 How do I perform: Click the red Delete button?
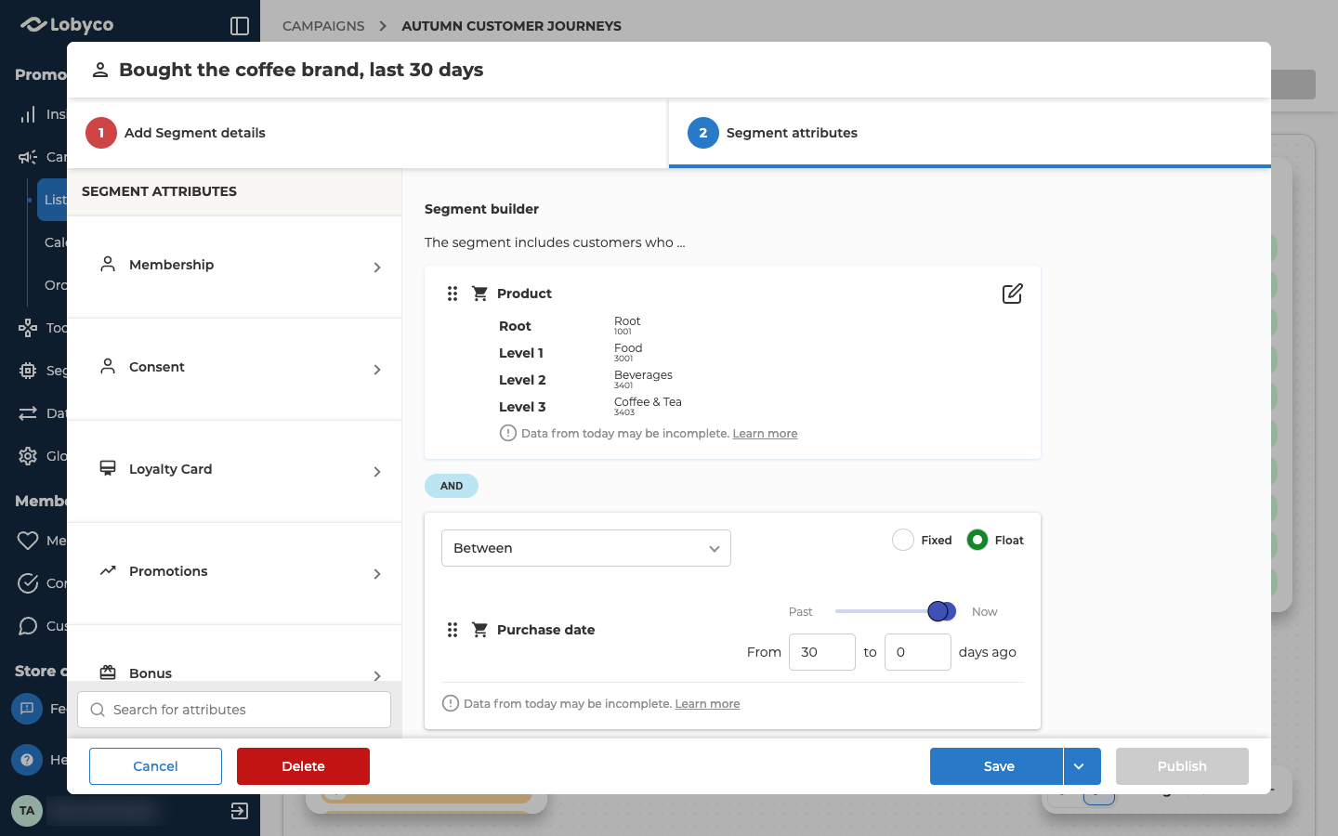pos(303,766)
